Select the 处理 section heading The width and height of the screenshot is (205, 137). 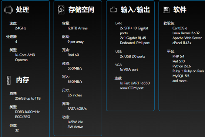(23, 10)
